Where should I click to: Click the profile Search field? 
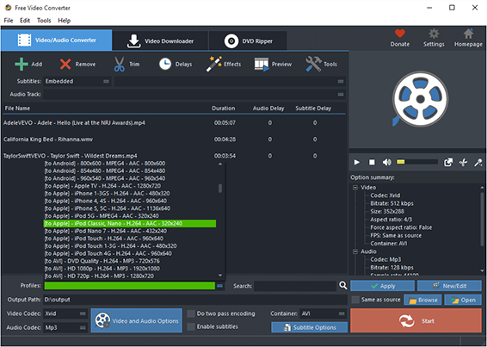click(x=295, y=286)
